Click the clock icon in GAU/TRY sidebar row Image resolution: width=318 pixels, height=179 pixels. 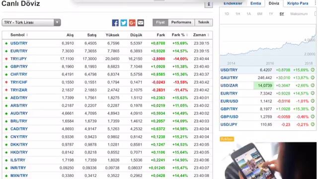coord(313,78)
